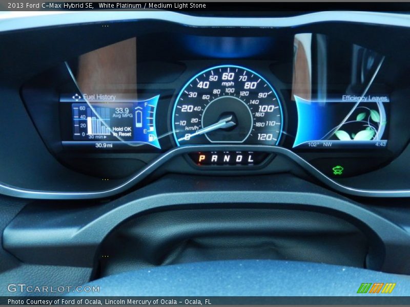
Task: Click the green ready-to-drive car indicator
Action: click(x=337, y=170)
